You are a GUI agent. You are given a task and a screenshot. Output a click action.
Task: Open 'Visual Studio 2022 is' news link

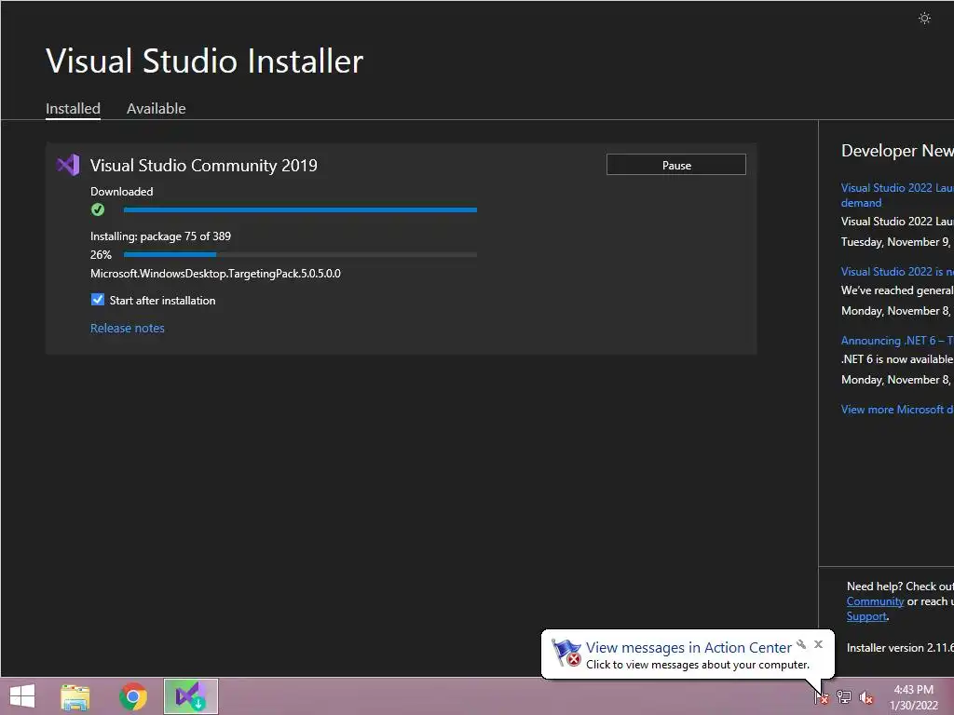click(897, 272)
